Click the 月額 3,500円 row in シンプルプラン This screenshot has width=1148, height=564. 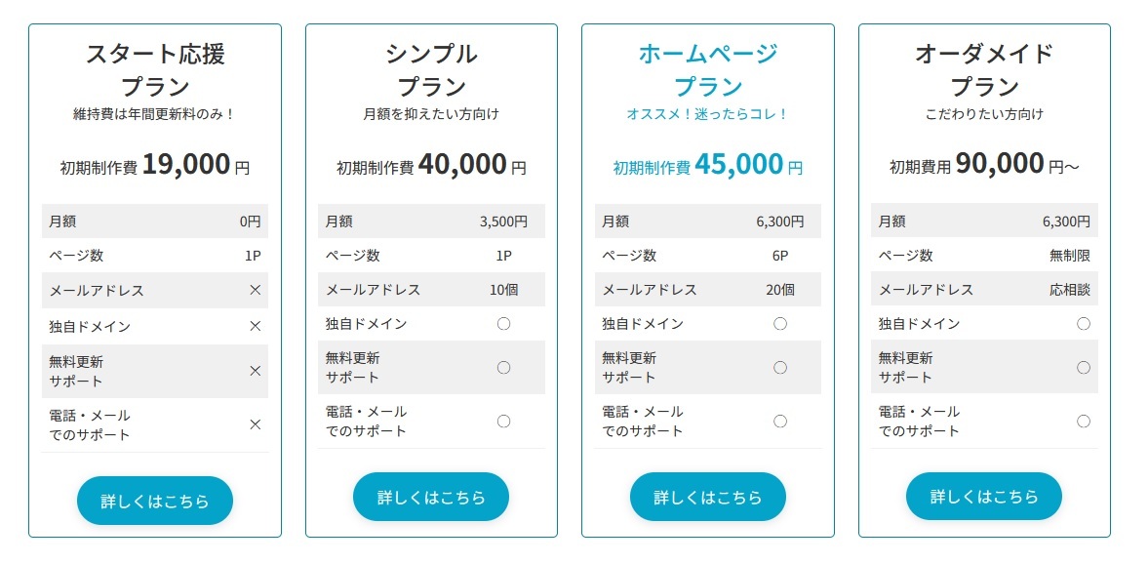(431, 221)
